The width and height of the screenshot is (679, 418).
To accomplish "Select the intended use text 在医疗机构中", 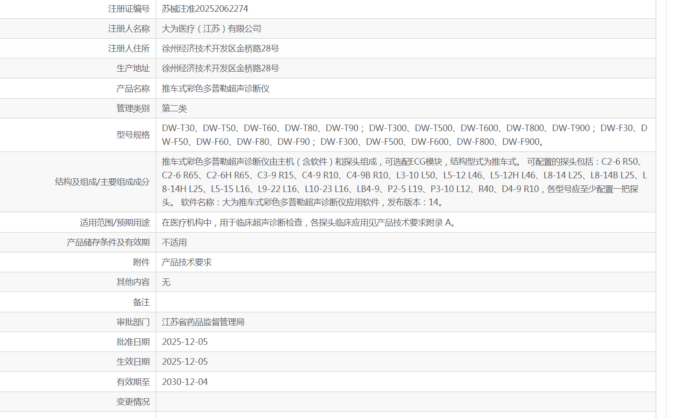I will (309, 223).
